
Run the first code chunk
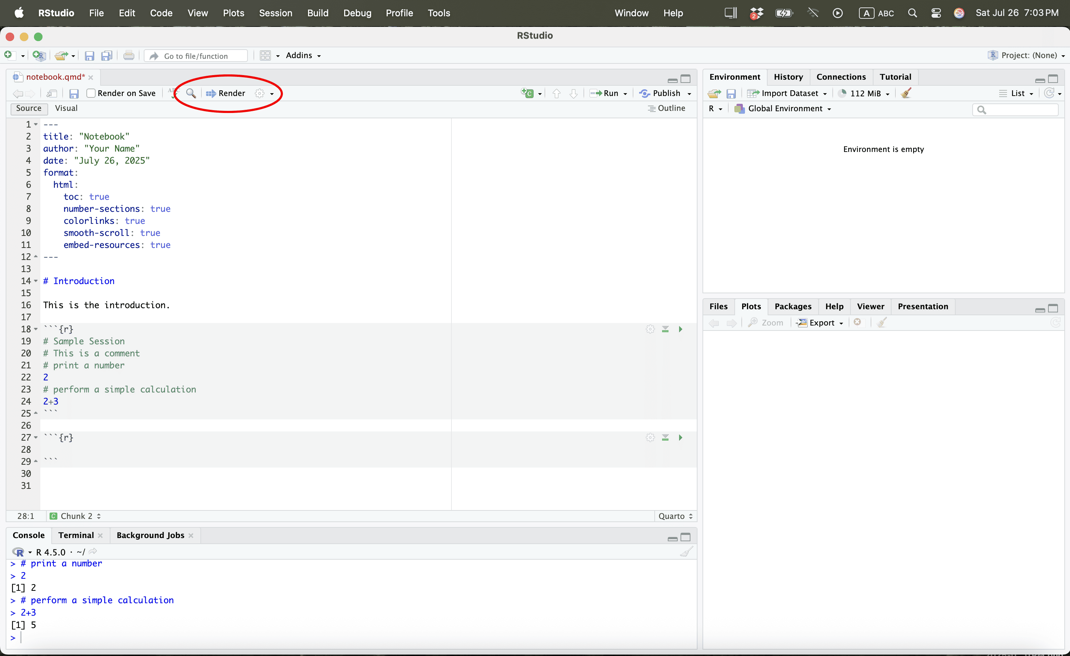pos(681,329)
